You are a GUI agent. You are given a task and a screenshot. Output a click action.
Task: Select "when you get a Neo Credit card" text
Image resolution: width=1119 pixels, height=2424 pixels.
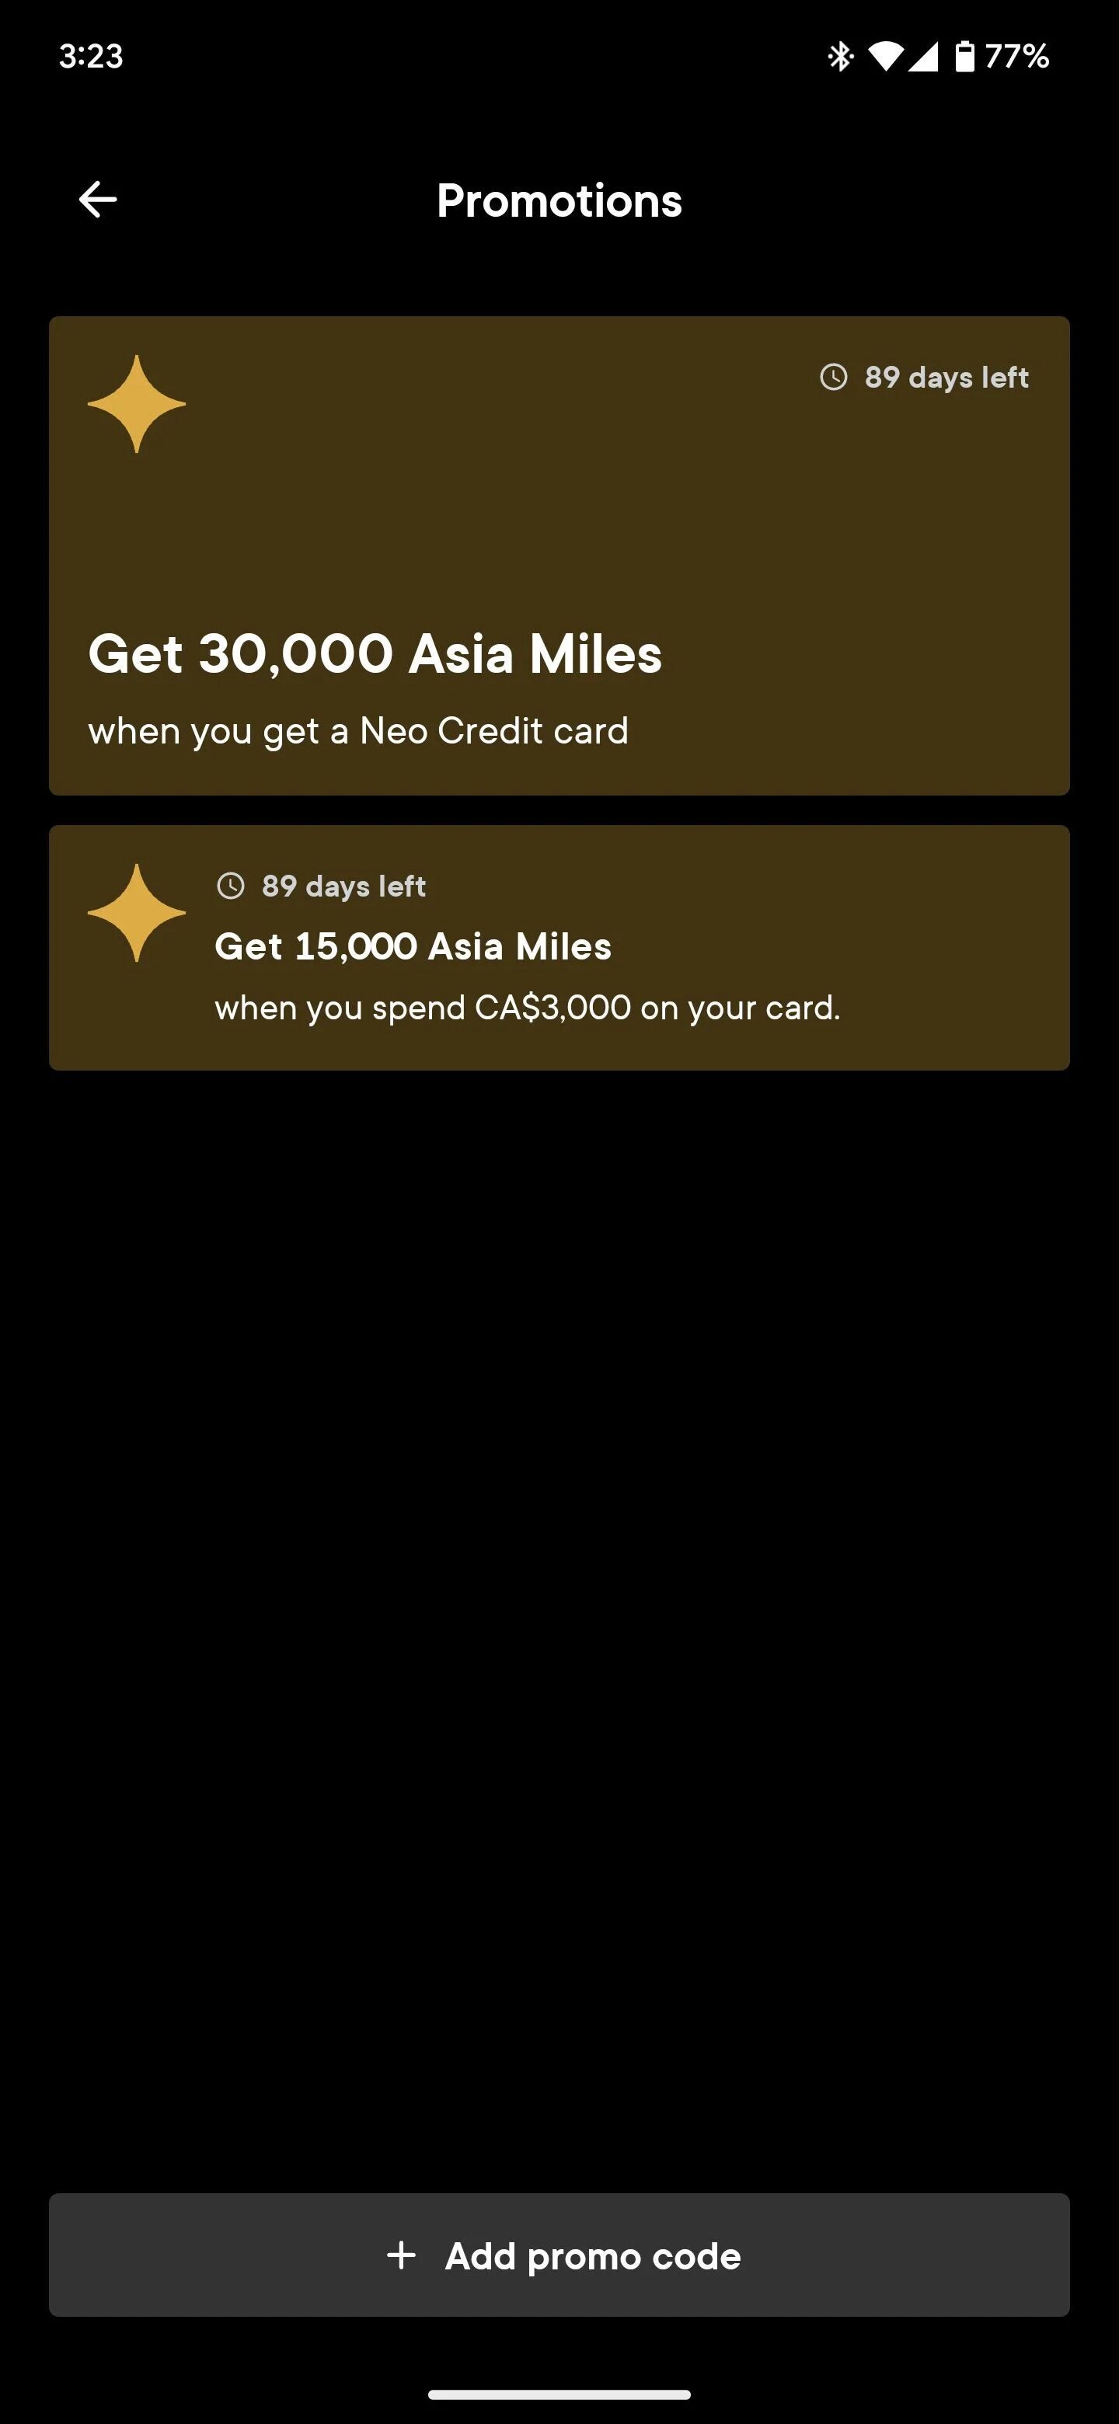(357, 731)
